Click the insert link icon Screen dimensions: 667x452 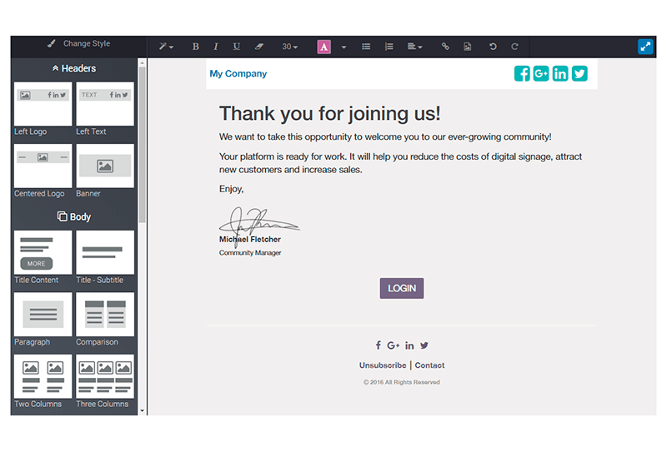pyautogui.click(x=445, y=47)
